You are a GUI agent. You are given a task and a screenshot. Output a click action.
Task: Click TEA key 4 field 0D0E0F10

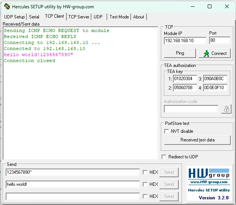click(x=215, y=88)
